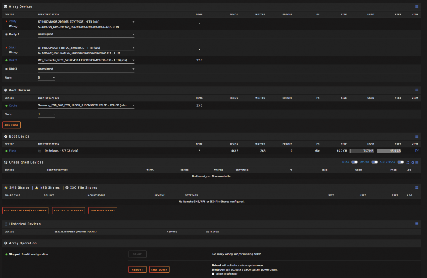Open the Disk 3 unassigned dropdown
Screen dimensions: 427x278
click(x=86, y=69)
